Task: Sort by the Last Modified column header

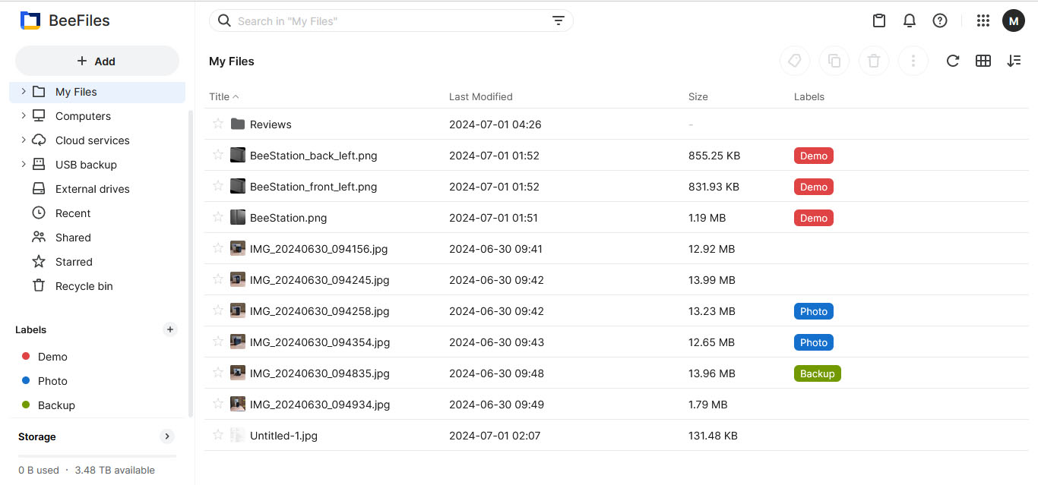Action: pos(480,96)
